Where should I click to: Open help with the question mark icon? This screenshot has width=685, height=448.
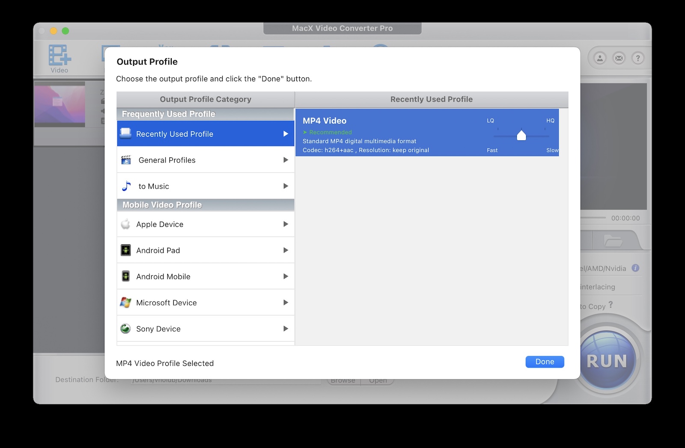pos(638,58)
